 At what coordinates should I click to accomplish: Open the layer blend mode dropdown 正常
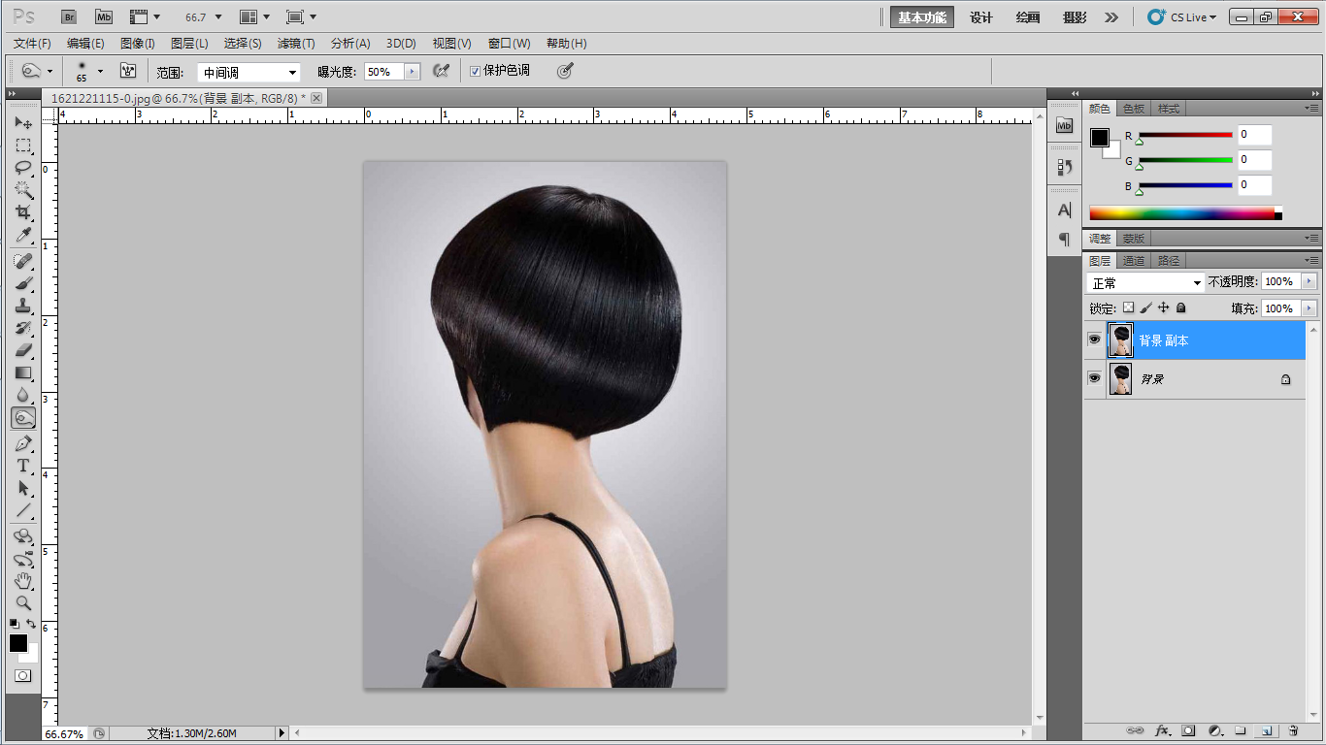point(1144,282)
